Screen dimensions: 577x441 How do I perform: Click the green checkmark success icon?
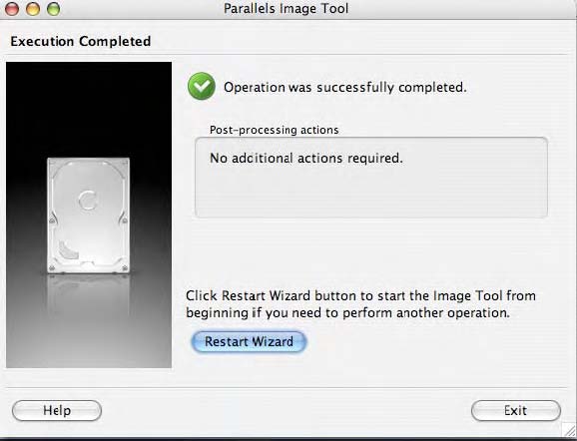tap(202, 86)
